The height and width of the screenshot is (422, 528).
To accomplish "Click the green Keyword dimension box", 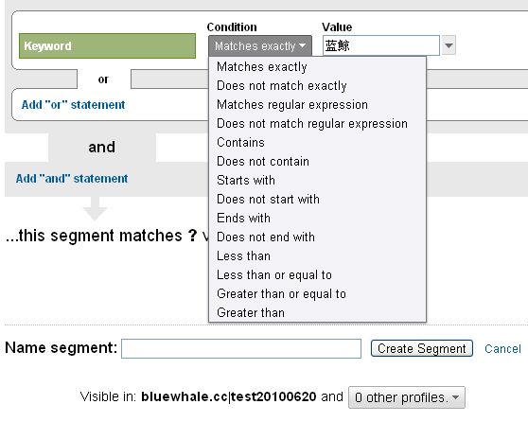I will (107, 45).
